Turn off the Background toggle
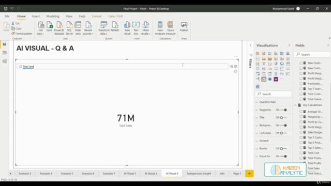Screen dimensions: 331x186 [283, 125]
